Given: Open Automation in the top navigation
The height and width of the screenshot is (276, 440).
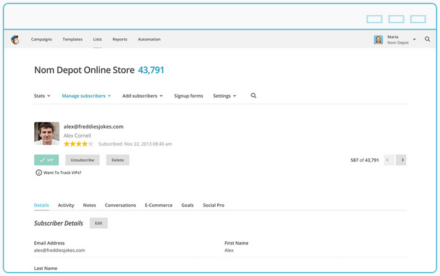Looking at the screenshot, I should pos(149,39).
